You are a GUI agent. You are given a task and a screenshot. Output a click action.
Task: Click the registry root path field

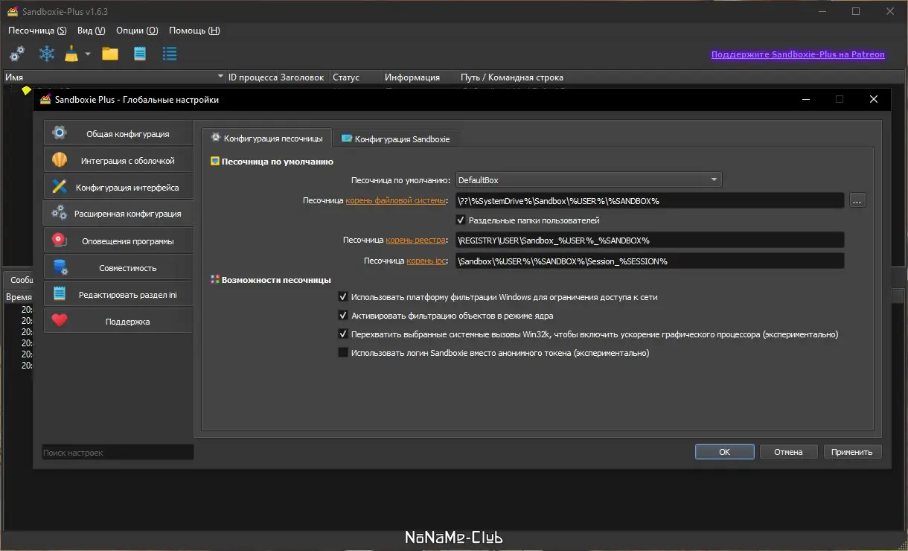click(x=649, y=241)
